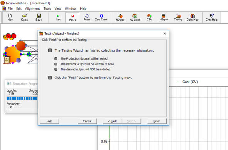Activate Cntx Help pointer
This screenshot has width=228, height=150.
tap(211, 18)
